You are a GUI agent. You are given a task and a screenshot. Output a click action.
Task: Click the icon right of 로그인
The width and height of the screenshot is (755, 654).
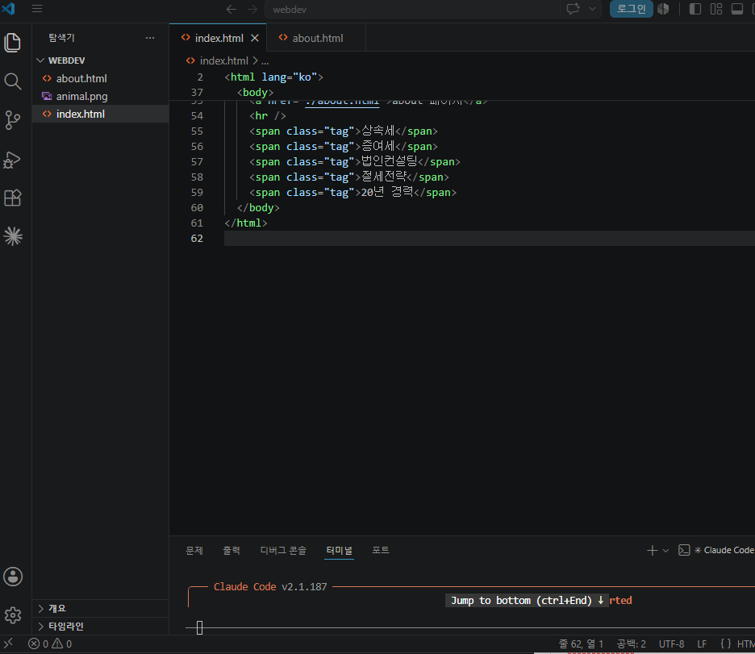pos(663,9)
